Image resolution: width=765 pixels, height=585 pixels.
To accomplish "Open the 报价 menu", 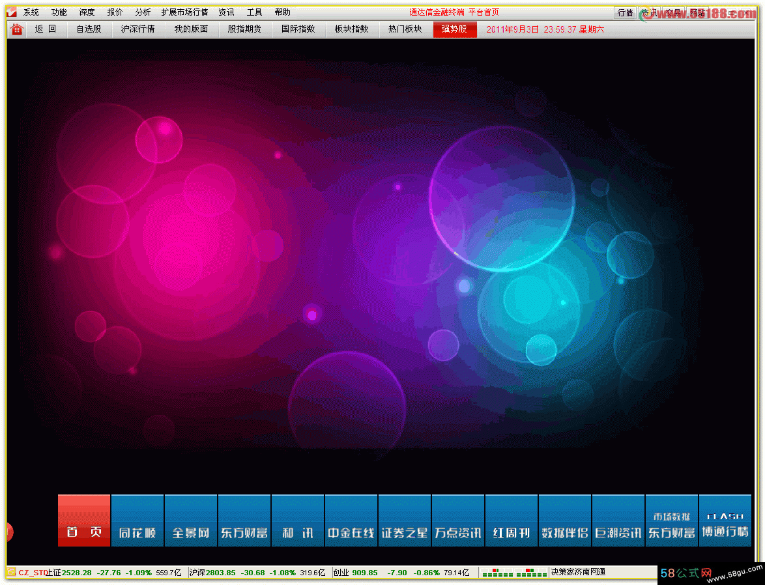I will (115, 12).
